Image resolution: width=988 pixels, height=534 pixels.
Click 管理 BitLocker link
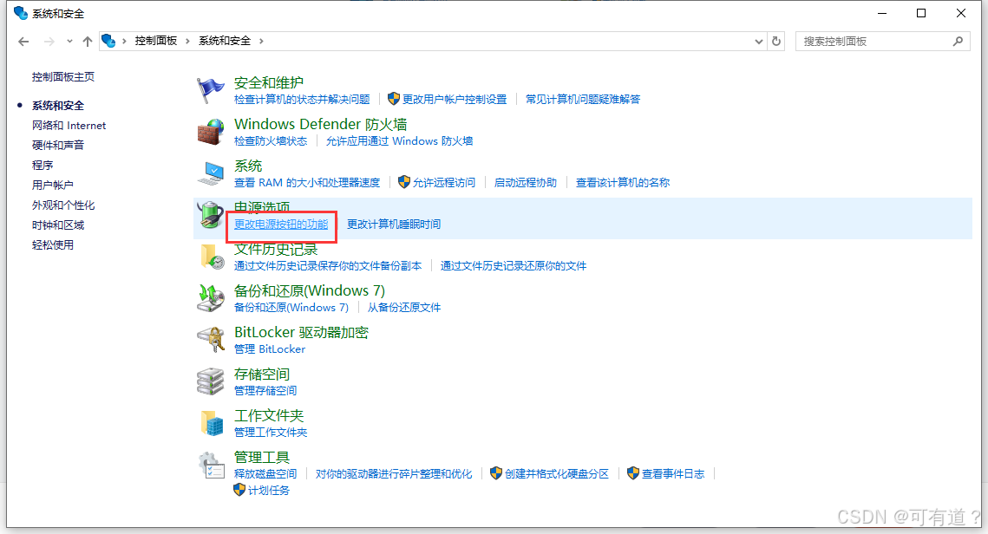pyautogui.click(x=270, y=348)
